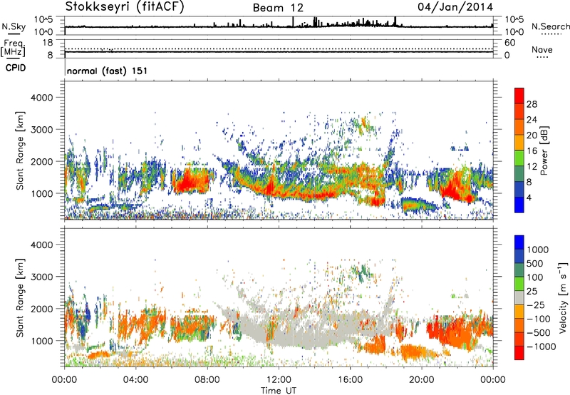Click noise spike near 18:30 in sky panel
Screen dimensions: 570x395
(395, 21)
